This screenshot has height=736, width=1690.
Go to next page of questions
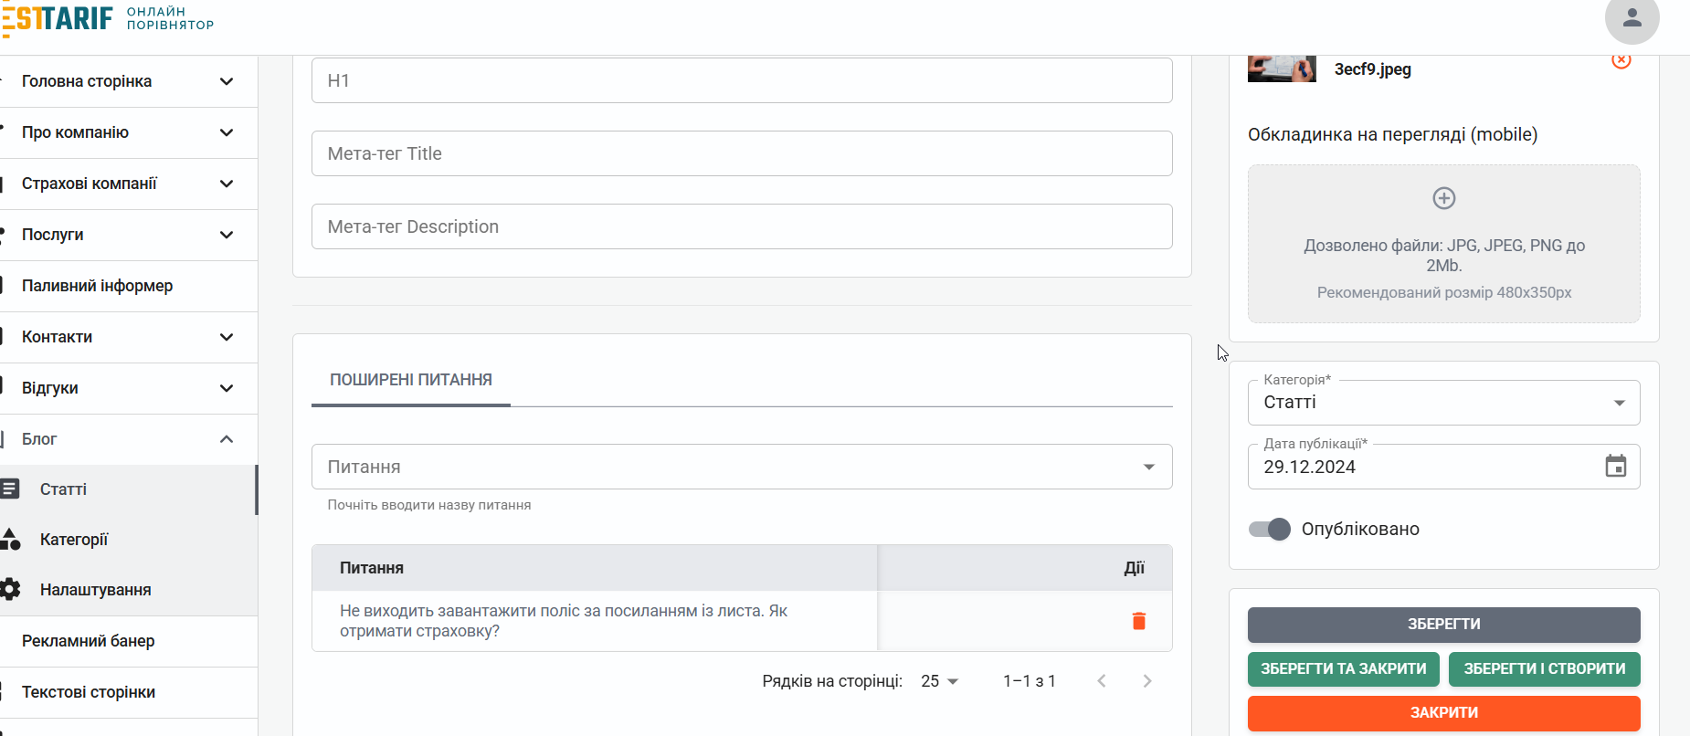[x=1147, y=681]
